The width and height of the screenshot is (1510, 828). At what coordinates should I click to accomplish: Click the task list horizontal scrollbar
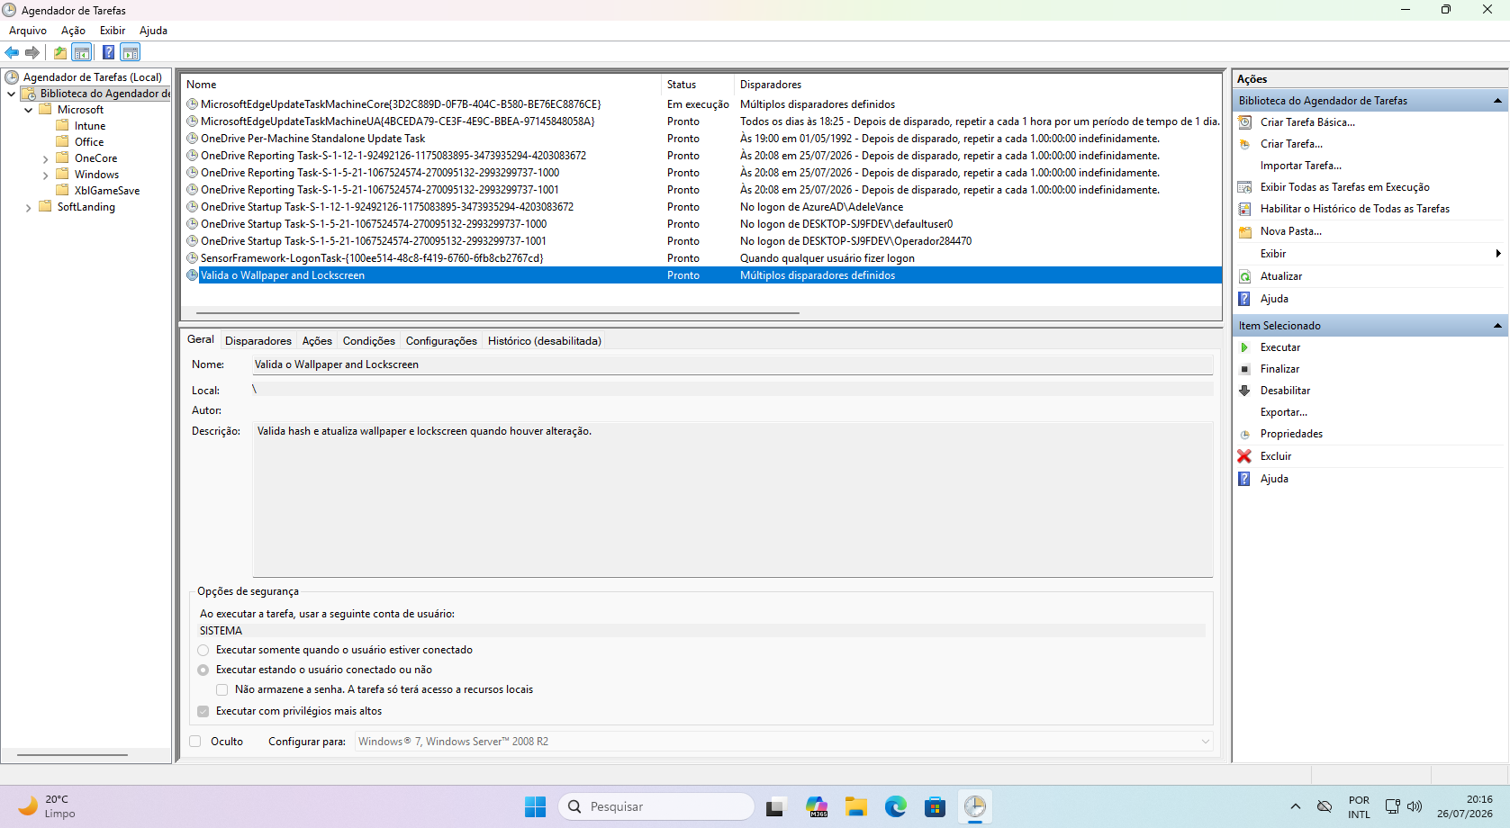(498, 313)
